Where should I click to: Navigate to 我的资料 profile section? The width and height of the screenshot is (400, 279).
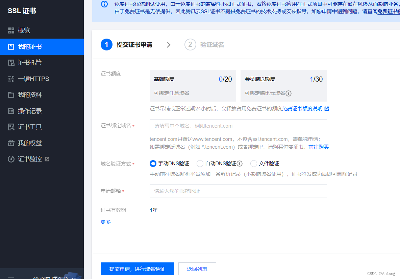click(x=25, y=94)
